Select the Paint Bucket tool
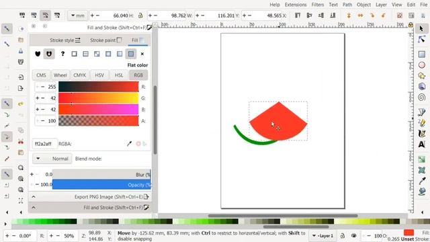Image resolution: width=430 pixels, height=242 pixels. (422, 191)
